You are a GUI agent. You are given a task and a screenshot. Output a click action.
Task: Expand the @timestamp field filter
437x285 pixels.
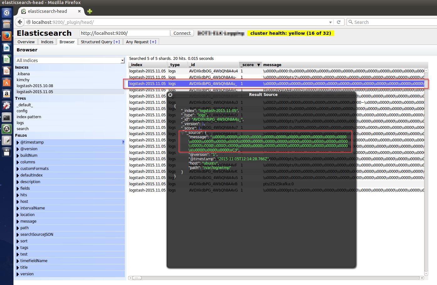pyautogui.click(x=18, y=142)
